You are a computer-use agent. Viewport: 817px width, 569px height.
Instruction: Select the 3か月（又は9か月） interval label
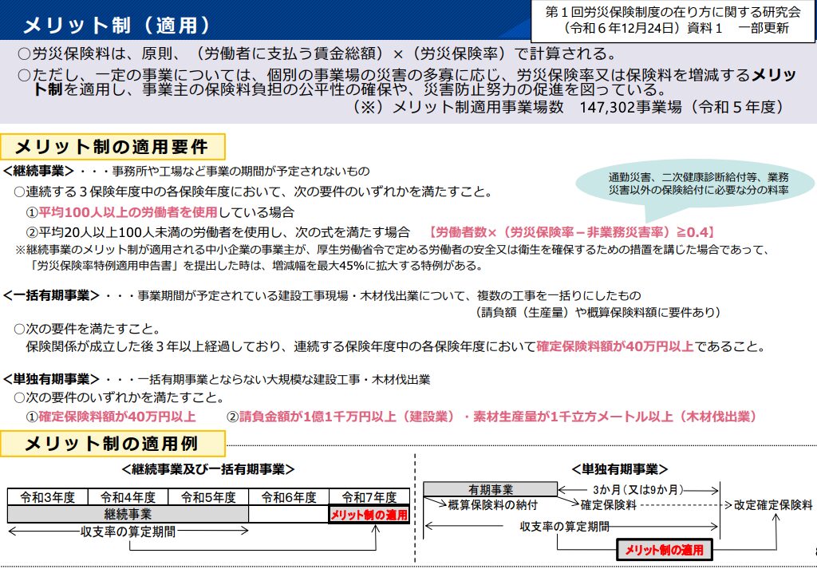638,489
